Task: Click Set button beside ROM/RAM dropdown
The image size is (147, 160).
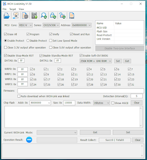Action: click(118, 61)
